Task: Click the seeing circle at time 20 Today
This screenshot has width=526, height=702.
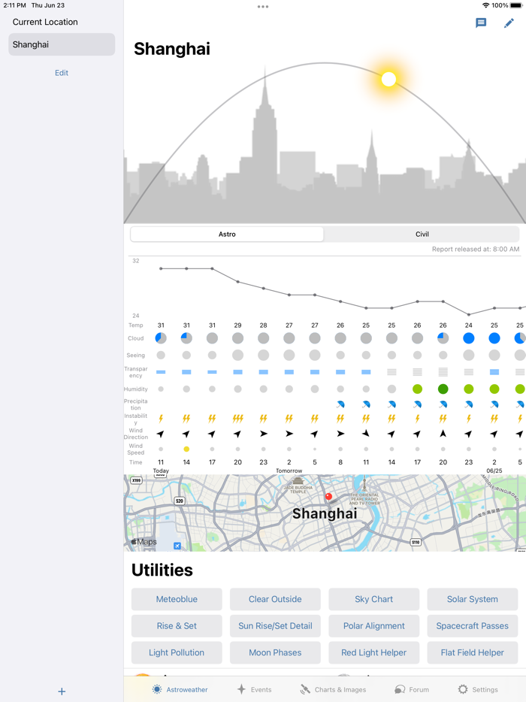Action: click(x=237, y=355)
